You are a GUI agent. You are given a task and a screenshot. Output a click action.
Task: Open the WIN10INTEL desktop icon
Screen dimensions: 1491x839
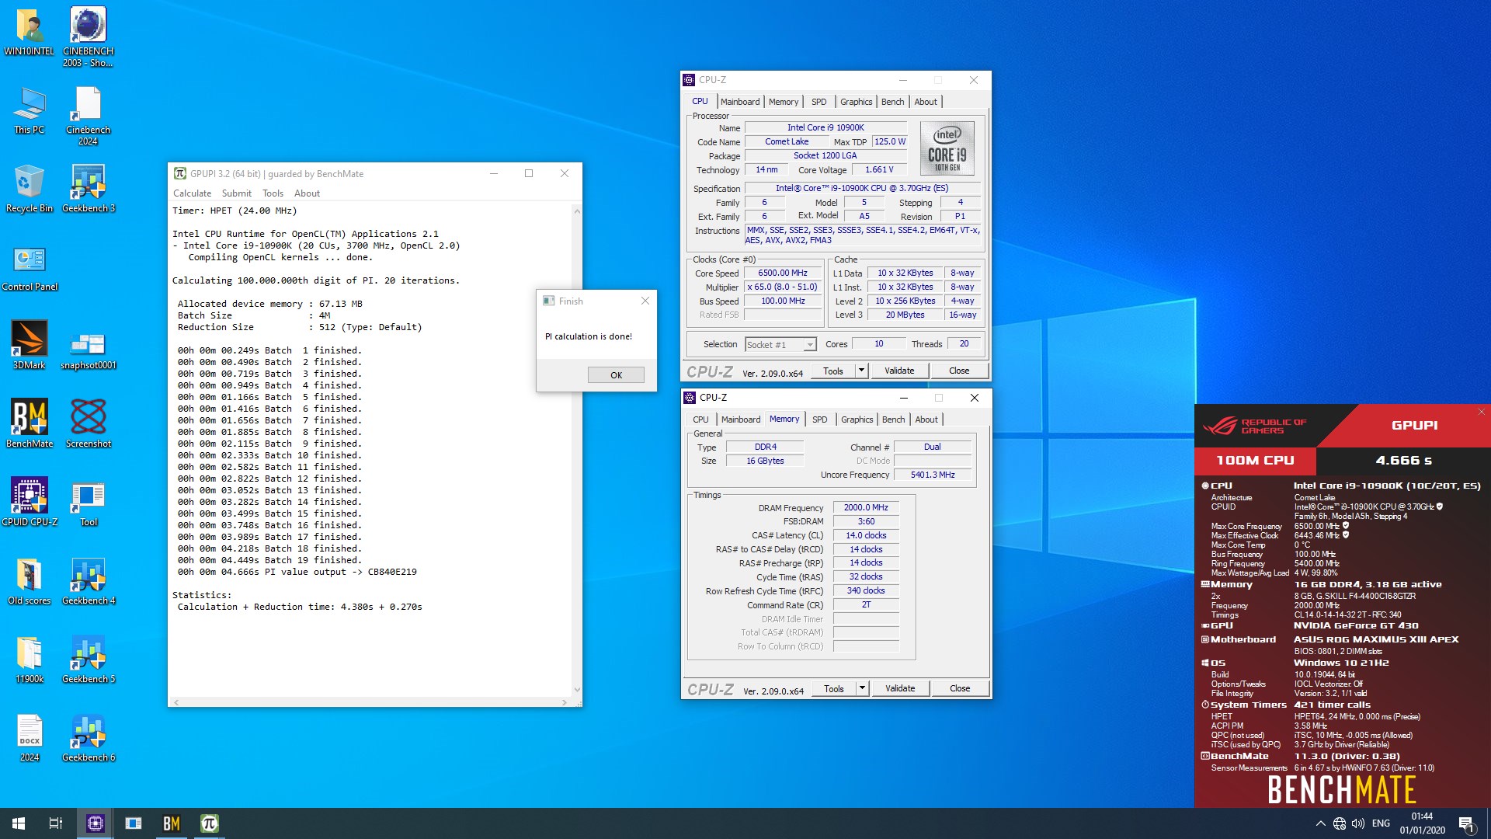point(30,31)
